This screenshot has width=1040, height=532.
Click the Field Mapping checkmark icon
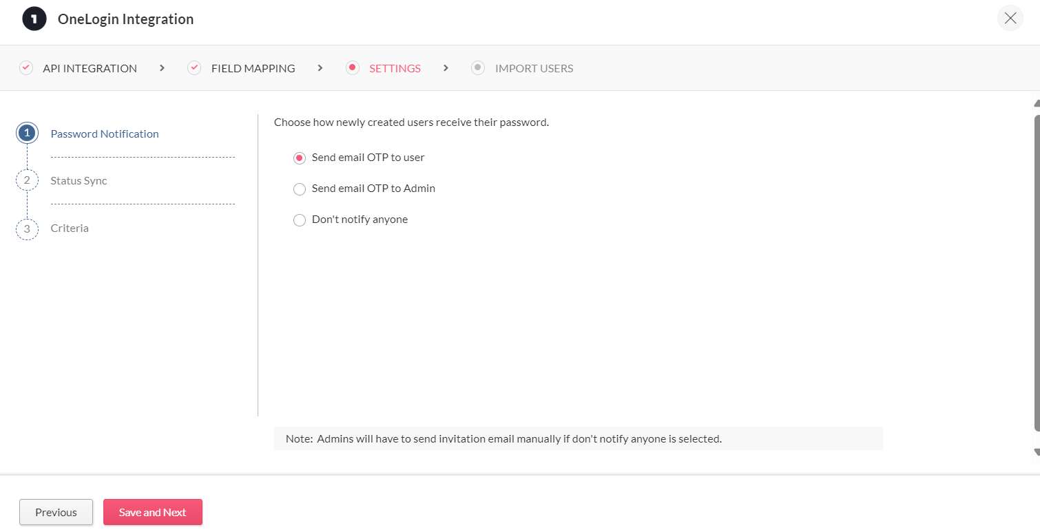194,67
